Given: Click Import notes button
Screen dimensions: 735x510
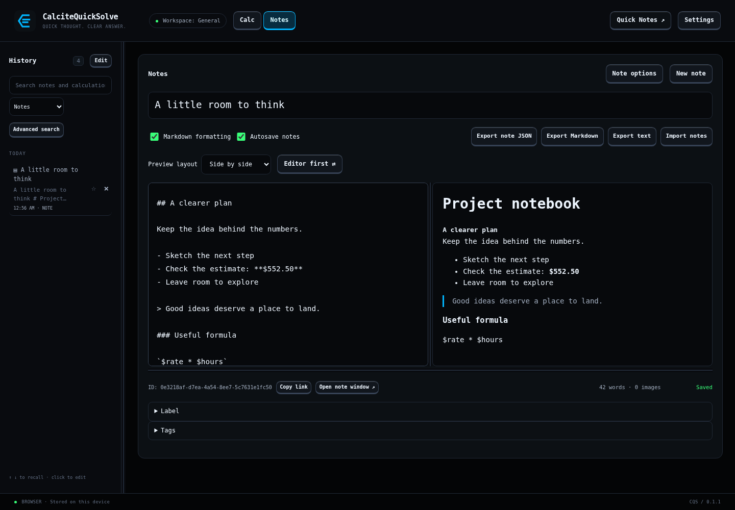Looking at the screenshot, I should click(687, 136).
